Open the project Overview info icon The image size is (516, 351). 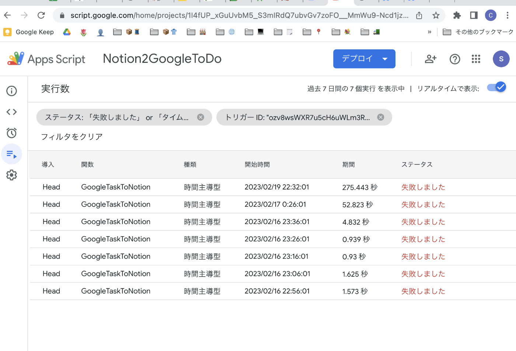tap(12, 91)
